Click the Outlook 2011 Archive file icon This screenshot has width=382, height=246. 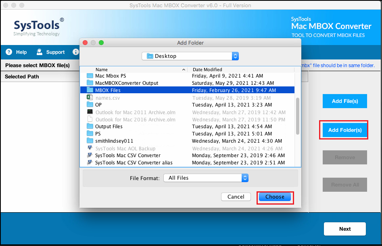tap(90, 112)
